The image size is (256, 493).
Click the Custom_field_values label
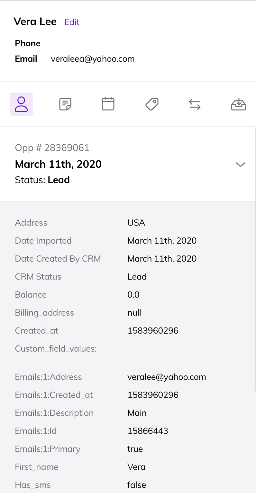pyautogui.click(x=56, y=349)
